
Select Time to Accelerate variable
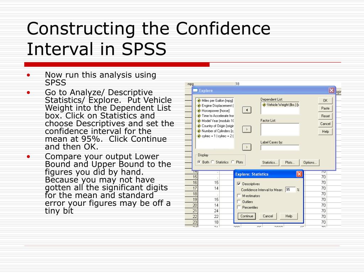(215, 116)
